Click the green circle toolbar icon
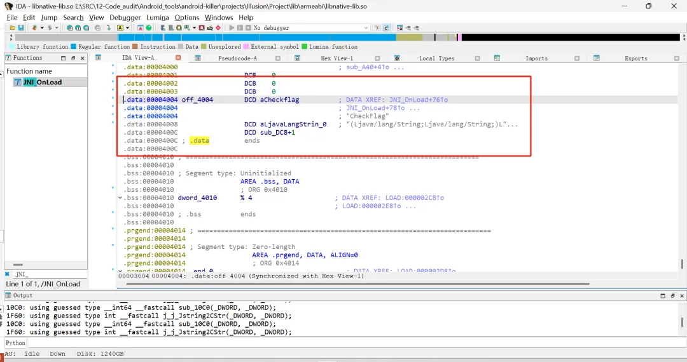This screenshot has width=687, height=362. [148, 28]
